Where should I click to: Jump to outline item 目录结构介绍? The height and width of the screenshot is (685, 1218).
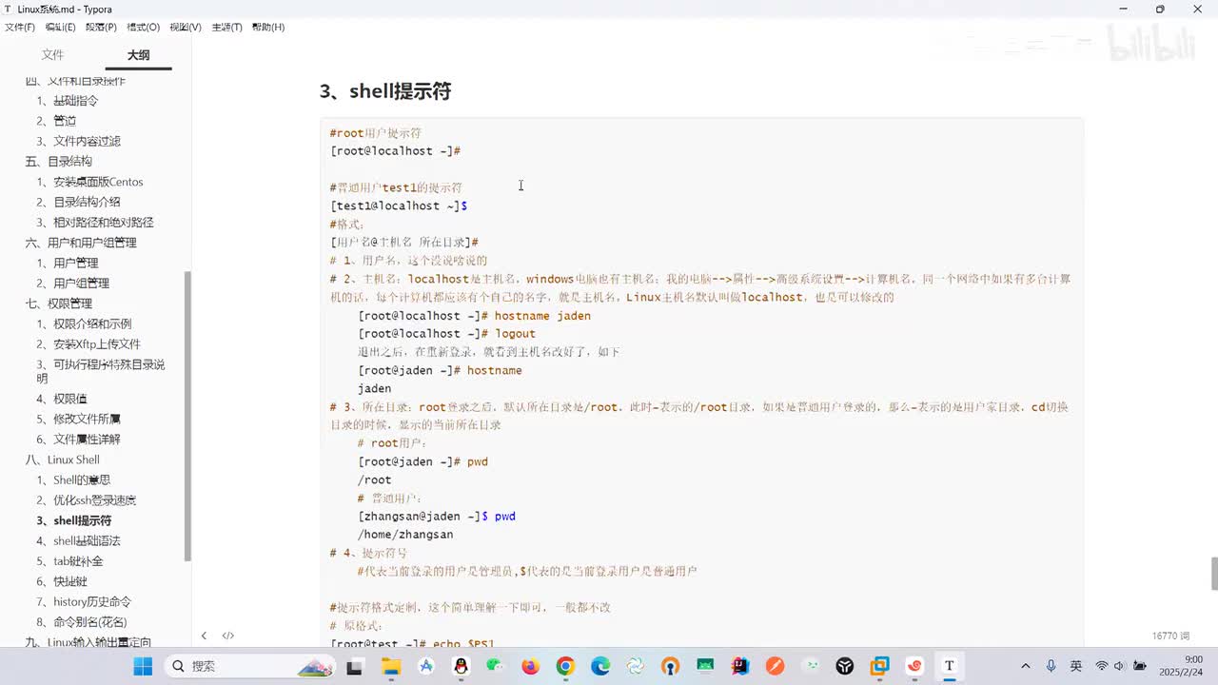coord(79,202)
